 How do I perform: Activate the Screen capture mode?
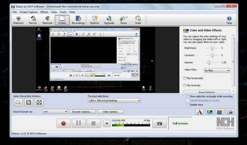(62, 20)
